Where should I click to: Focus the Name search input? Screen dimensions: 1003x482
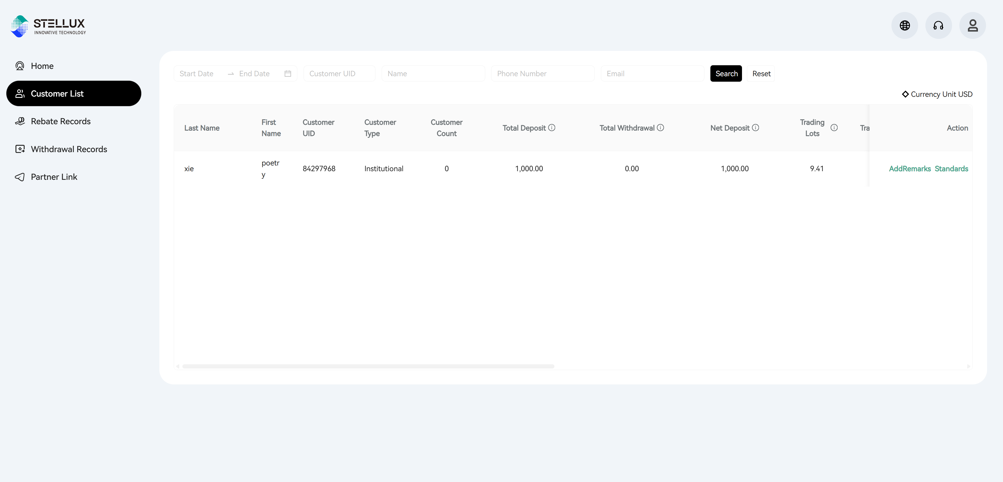click(433, 74)
